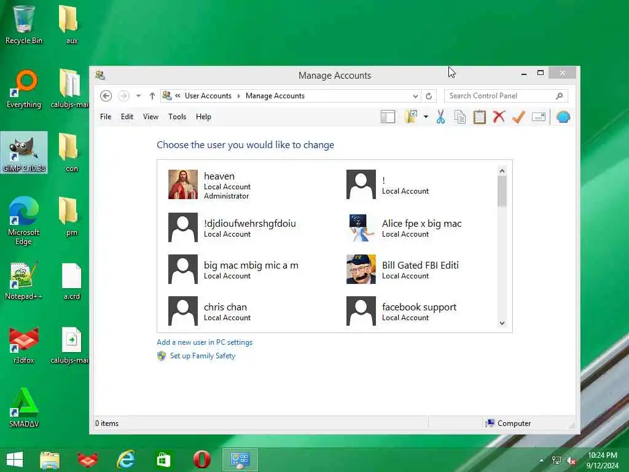Expand the folder options dropdown arrow
This screenshot has width=629, height=472.
pyautogui.click(x=426, y=117)
